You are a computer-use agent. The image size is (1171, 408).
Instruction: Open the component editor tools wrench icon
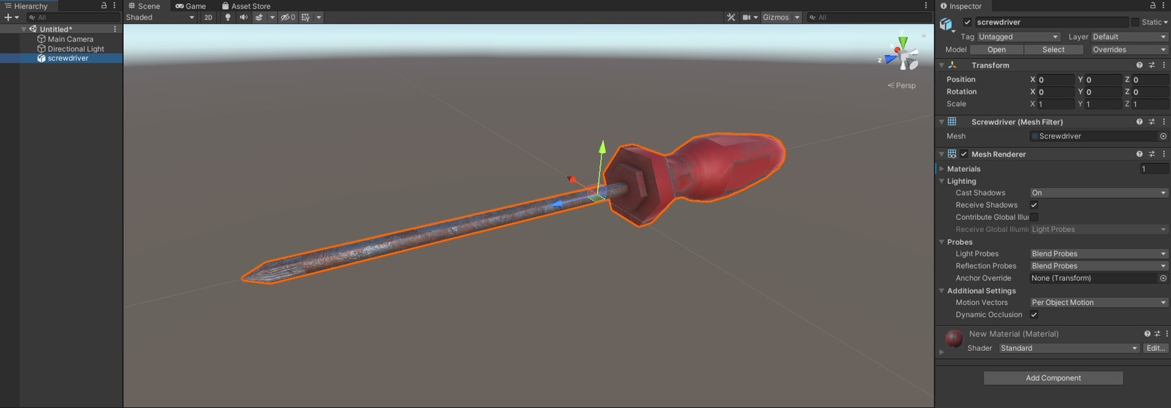coord(731,17)
